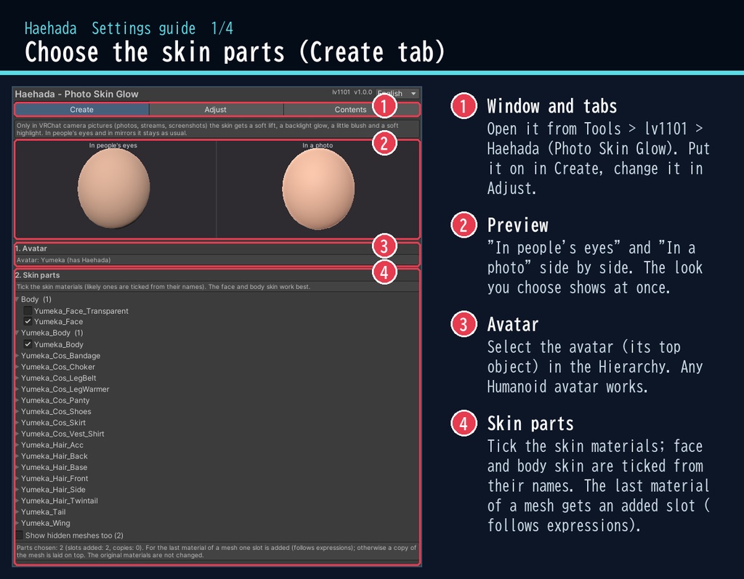The image size is (744, 579).
Task: Expand the Yumeka_Hair_Front mesh
Action: (x=17, y=479)
